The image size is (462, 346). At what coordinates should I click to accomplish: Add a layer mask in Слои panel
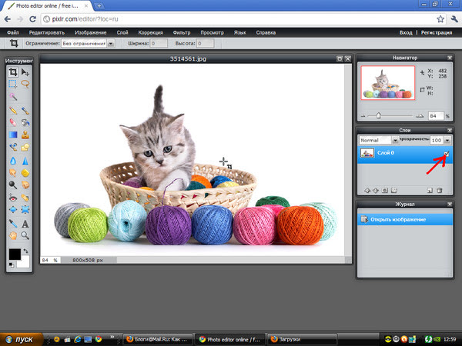point(385,191)
